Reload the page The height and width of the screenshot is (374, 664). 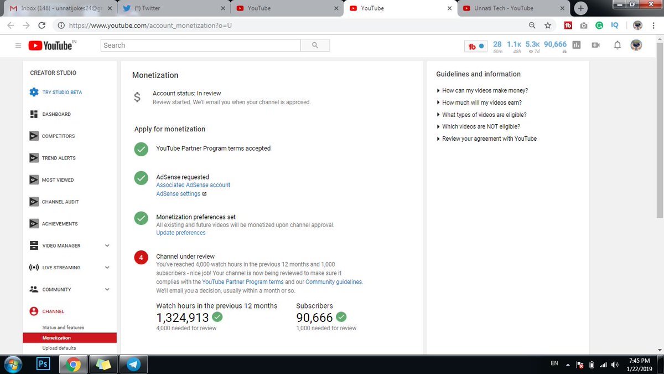point(42,25)
